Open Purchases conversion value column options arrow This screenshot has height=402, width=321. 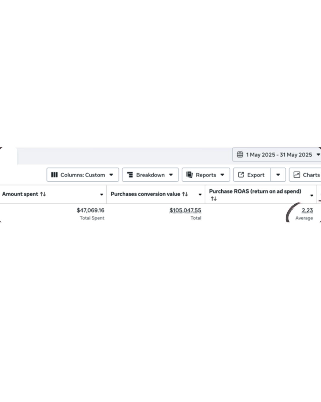[x=200, y=194]
